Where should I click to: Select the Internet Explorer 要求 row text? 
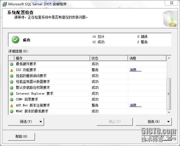pyautogui.click(x=34, y=94)
